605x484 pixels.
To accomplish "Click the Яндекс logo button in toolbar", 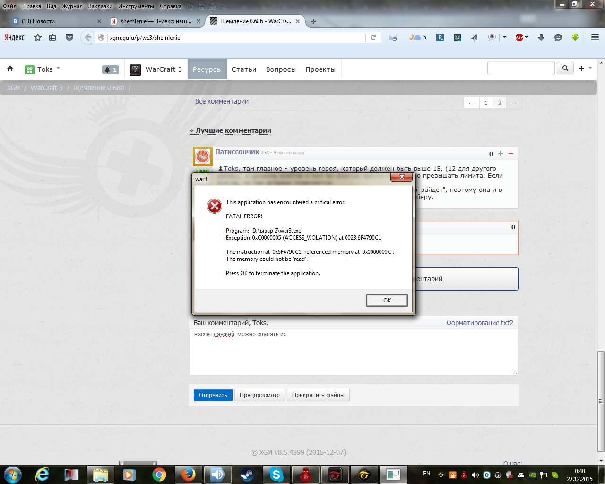I will pyautogui.click(x=15, y=37).
